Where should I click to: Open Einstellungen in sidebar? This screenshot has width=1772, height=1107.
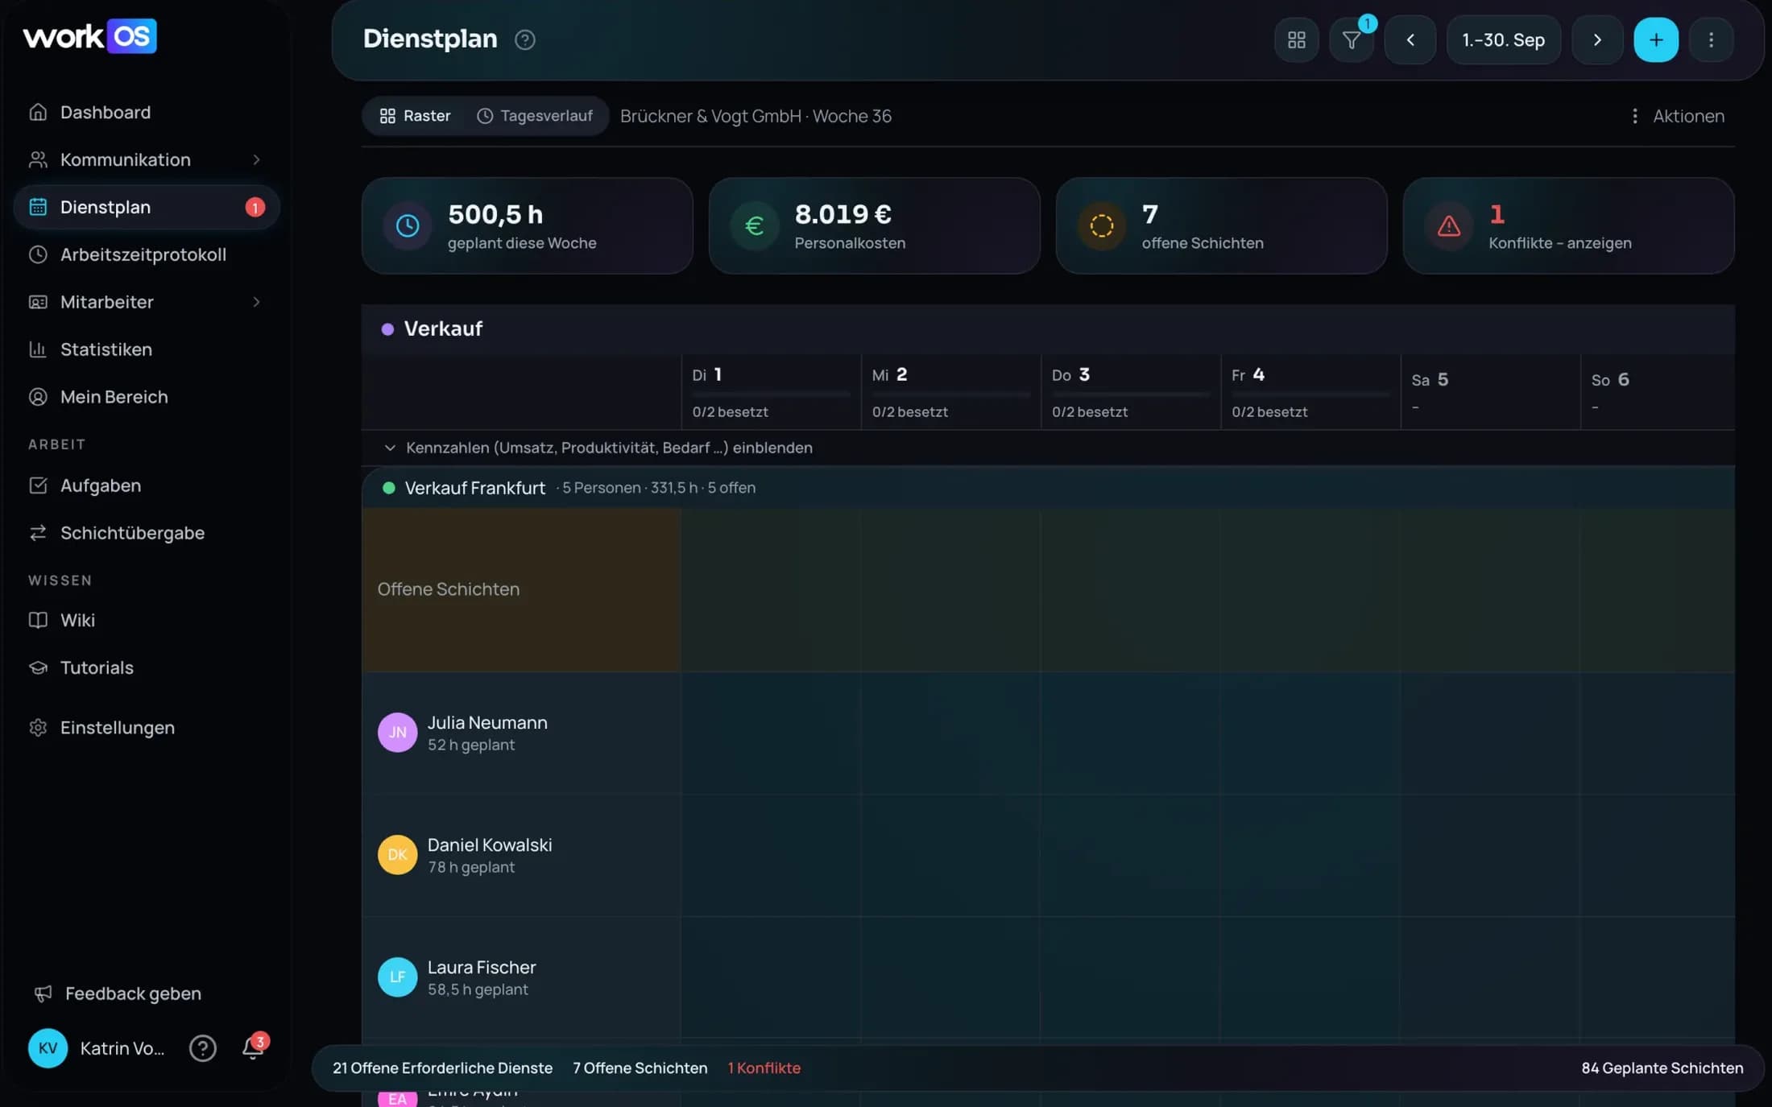[x=146, y=727]
